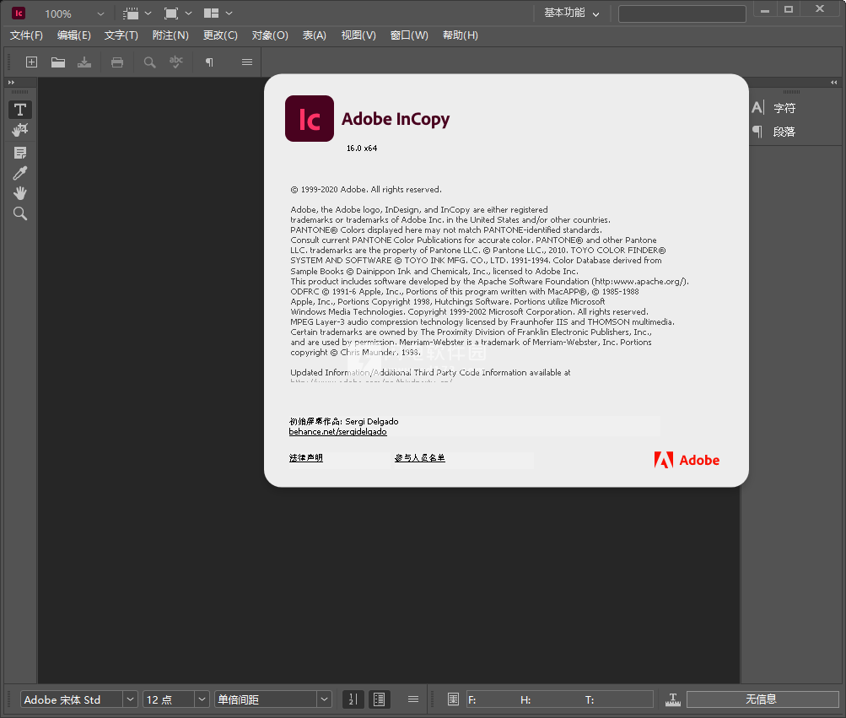Click the 法律声明 link
The image size is (846, 718).
306,458
